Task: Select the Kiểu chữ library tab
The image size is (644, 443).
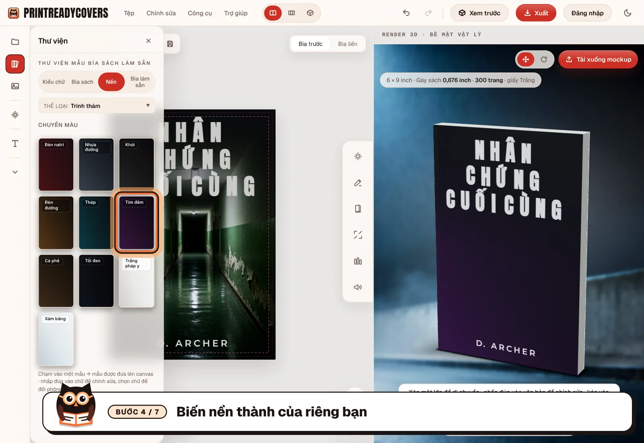Action: point(54,82)
